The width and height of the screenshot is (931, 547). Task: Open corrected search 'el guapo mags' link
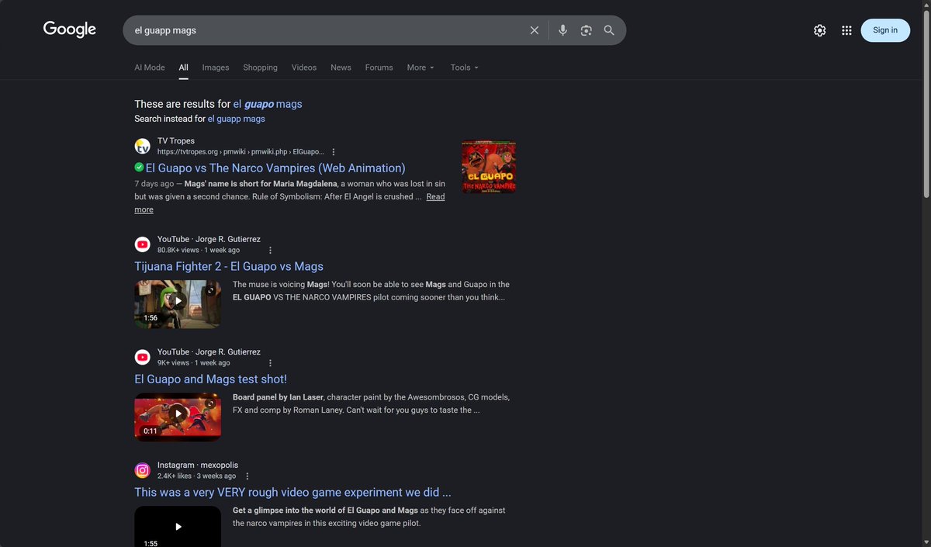[268, 104]
